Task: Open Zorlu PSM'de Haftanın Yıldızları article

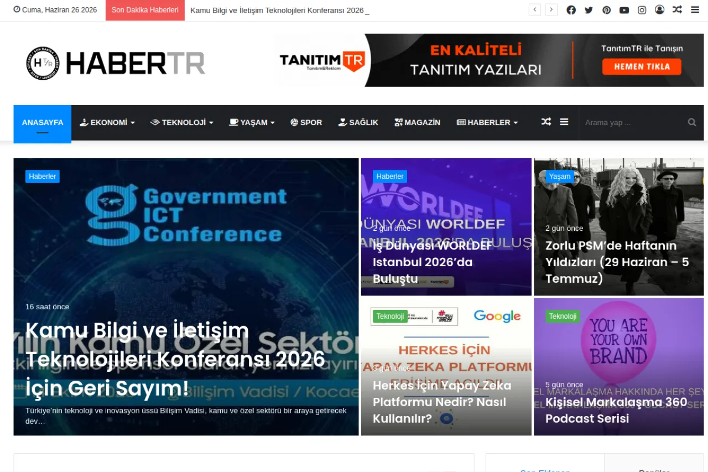Action: [x=617, y=262]
